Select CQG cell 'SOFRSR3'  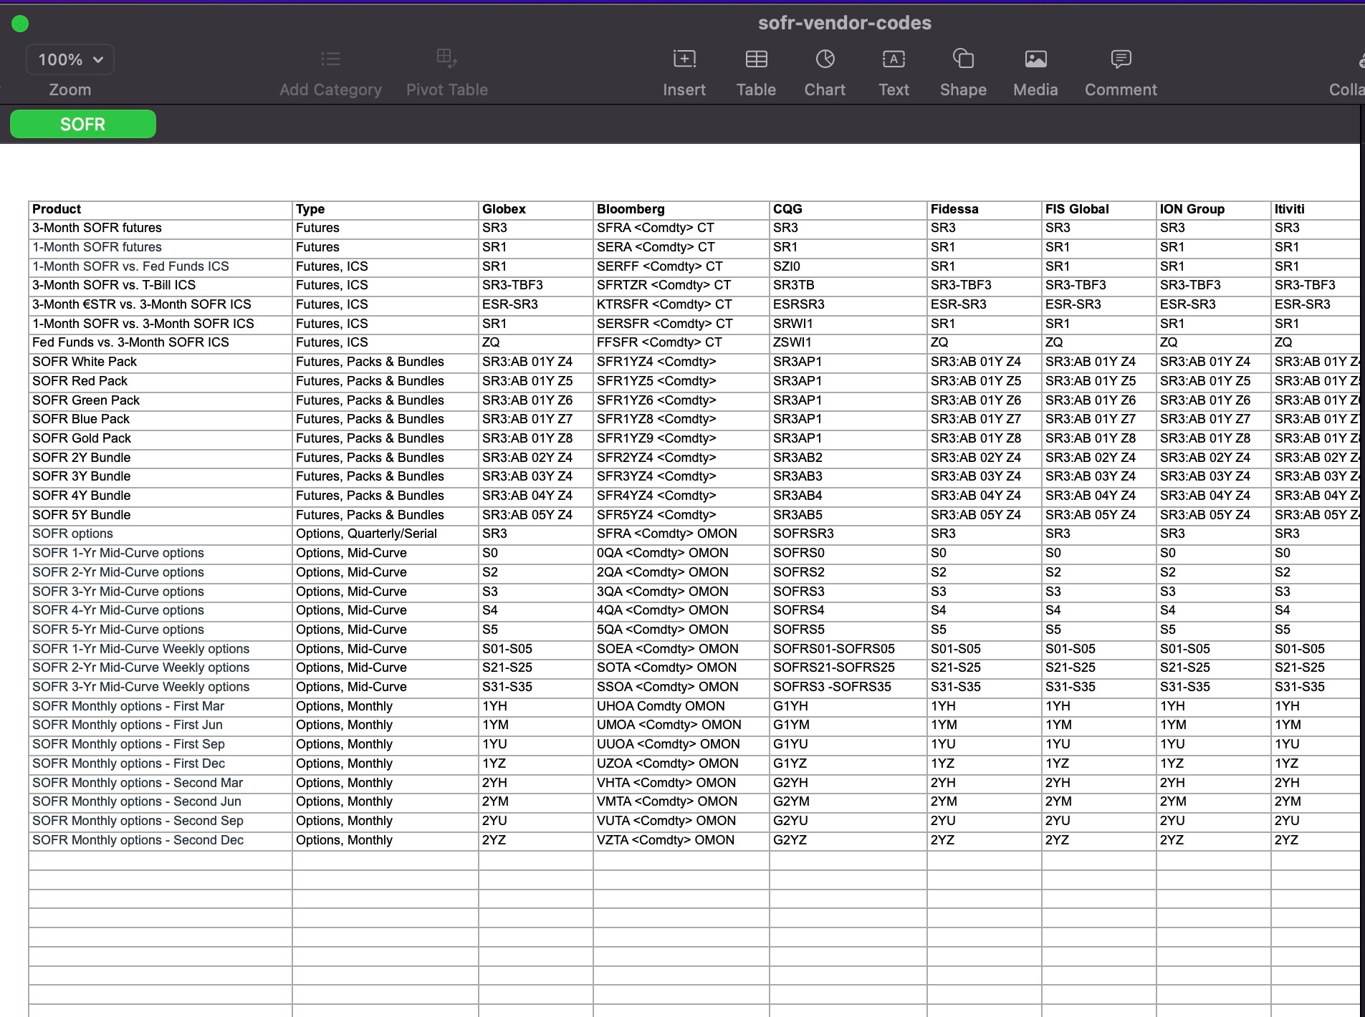848,534
